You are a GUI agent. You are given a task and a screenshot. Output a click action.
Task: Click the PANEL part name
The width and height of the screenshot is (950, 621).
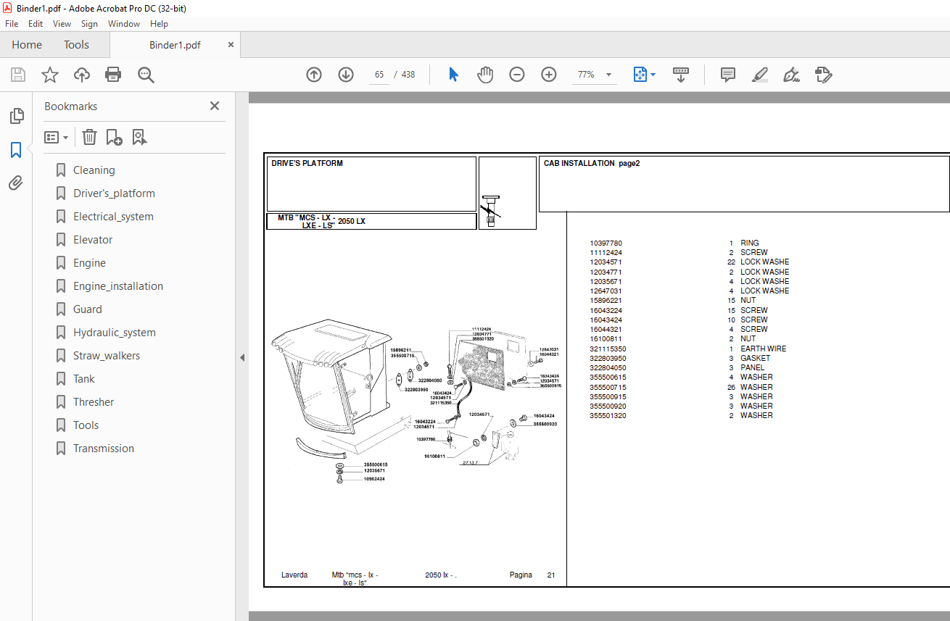(752, 367)
